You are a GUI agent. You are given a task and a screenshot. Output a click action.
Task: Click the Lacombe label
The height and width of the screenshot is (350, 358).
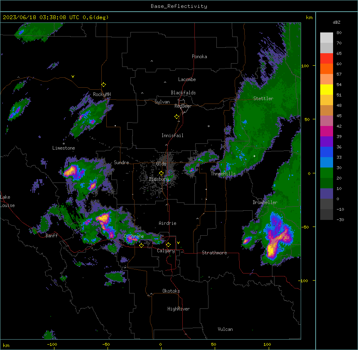tap(187, 79)
